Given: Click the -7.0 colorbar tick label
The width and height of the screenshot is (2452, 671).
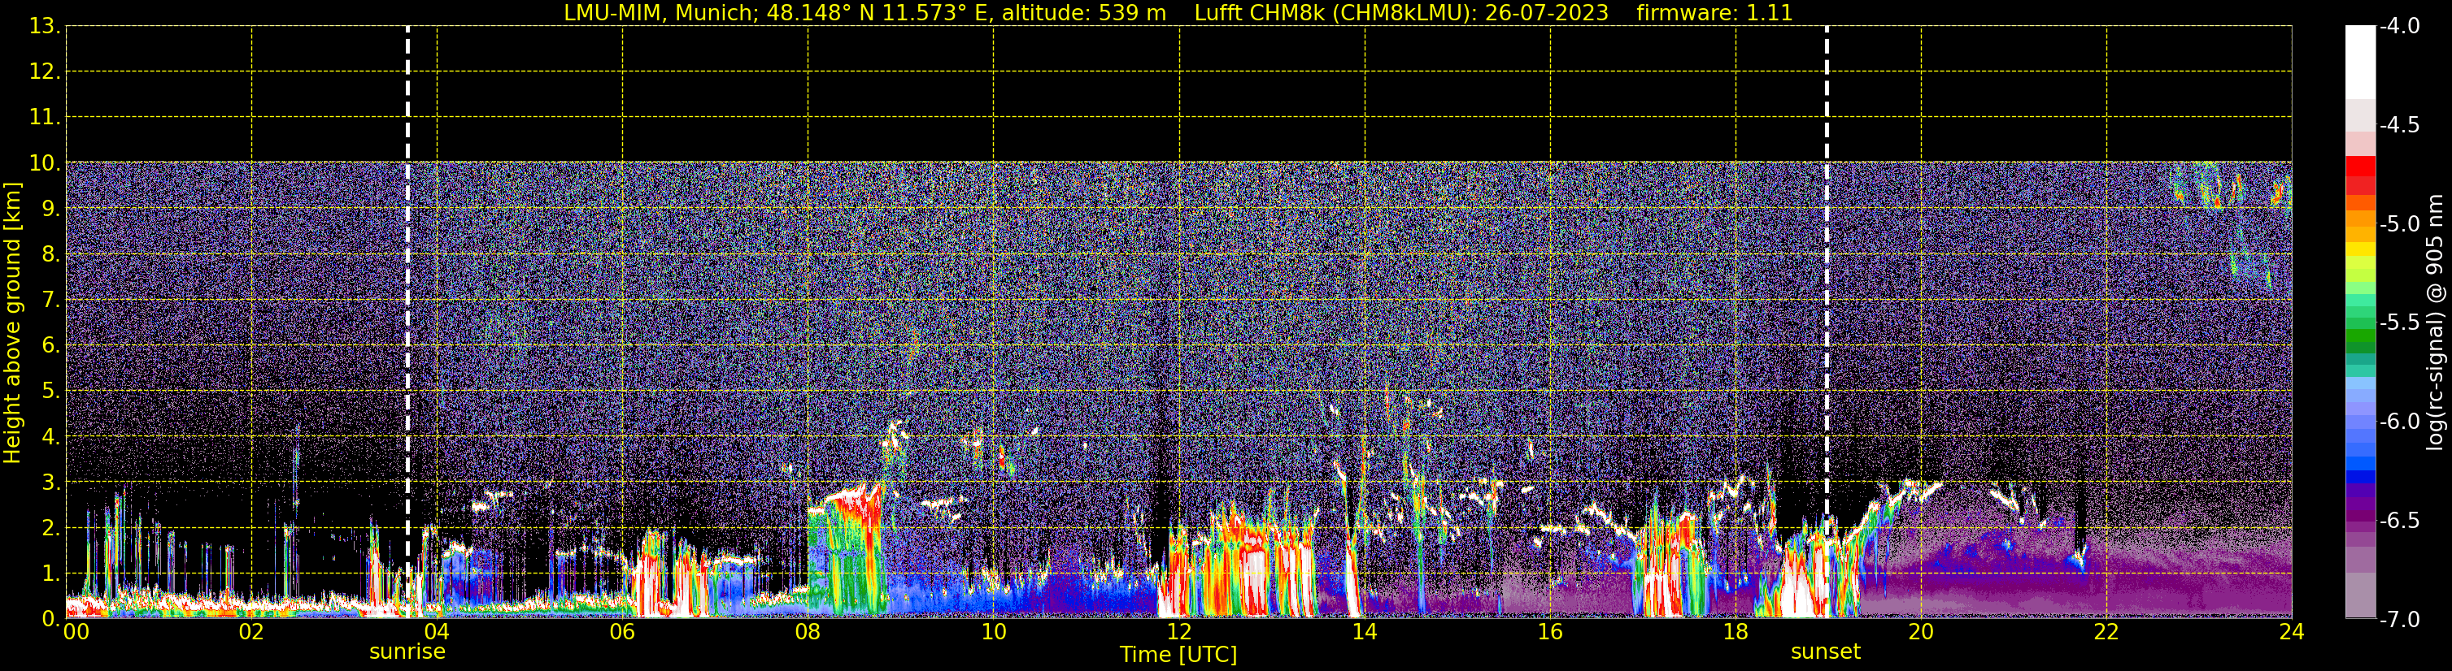Looking at the screenshot, I should (x=2398, y=619).
